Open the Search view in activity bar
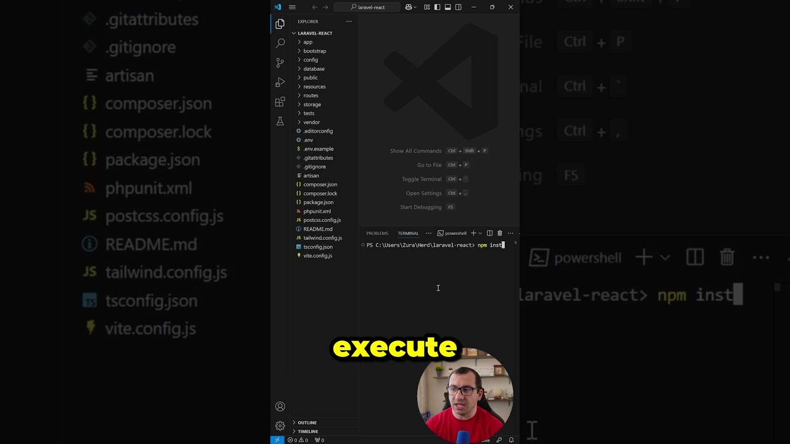Image resolution: width=790 pixels, height=444 pixels. click(280, 43)
